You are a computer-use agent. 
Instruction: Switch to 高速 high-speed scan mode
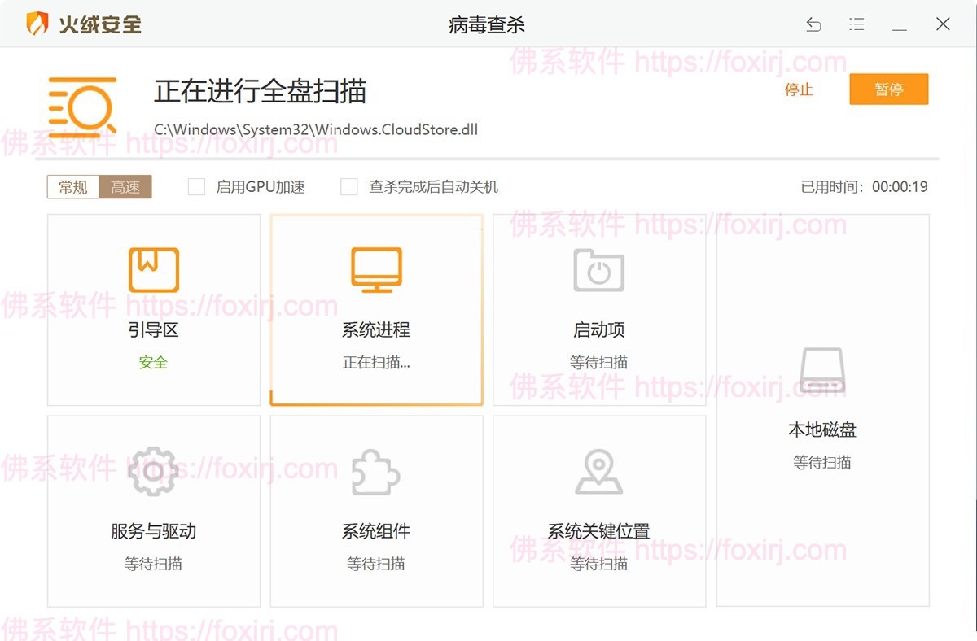126,186
